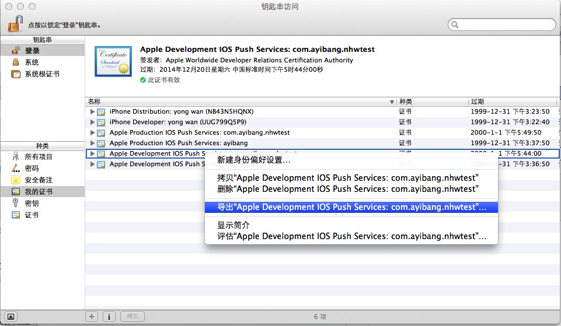Screen dimensions: 561x326
Task: Choose the 密钥 category key icon
Action: tap(15, 203)
